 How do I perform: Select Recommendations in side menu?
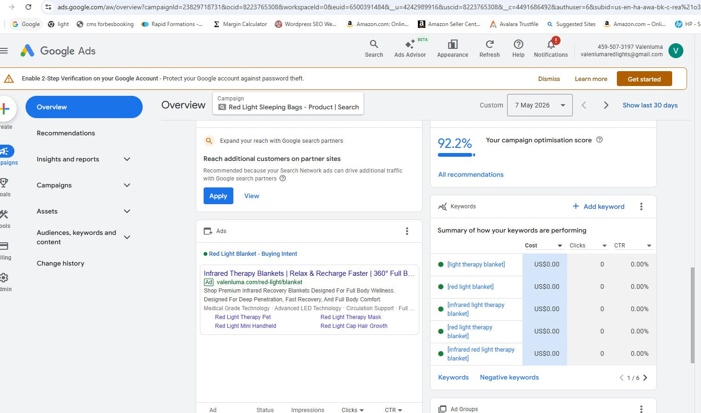(x=66, y=133)
